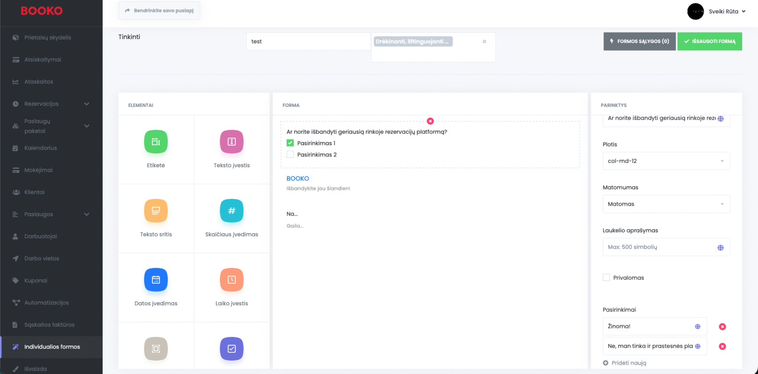Go to Klientai in the sidebar

[x=35, y=192]
